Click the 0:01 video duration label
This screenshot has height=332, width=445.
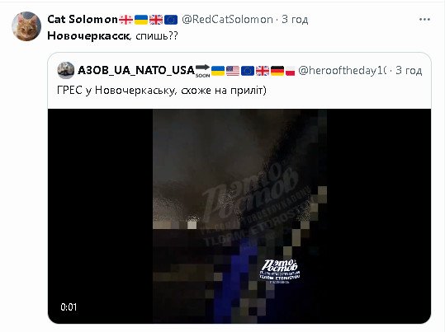tap(69, 306)
